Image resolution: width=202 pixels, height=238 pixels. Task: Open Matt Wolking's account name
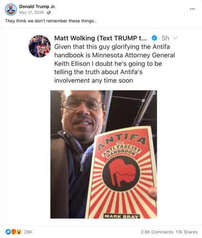100,38
